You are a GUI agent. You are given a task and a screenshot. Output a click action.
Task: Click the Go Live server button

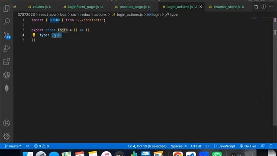tap(248, 146)
